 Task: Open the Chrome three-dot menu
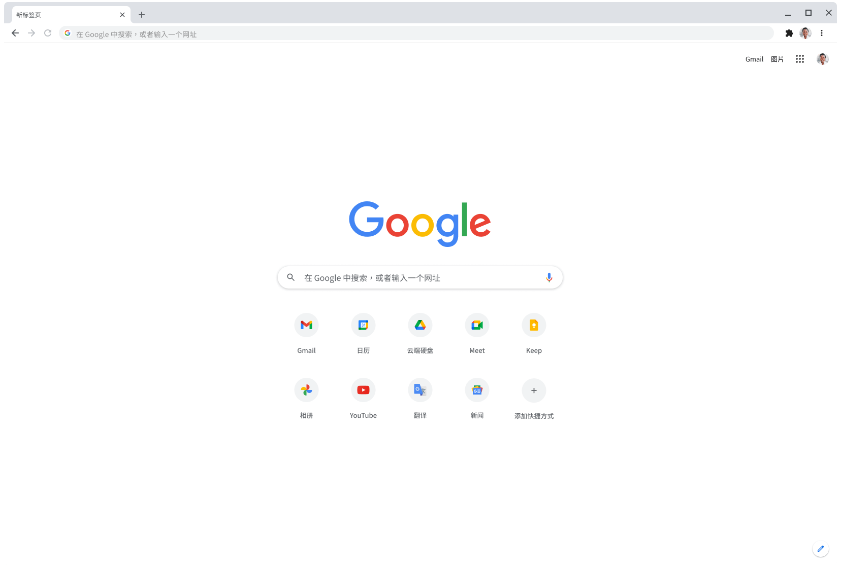pos(822,33)
